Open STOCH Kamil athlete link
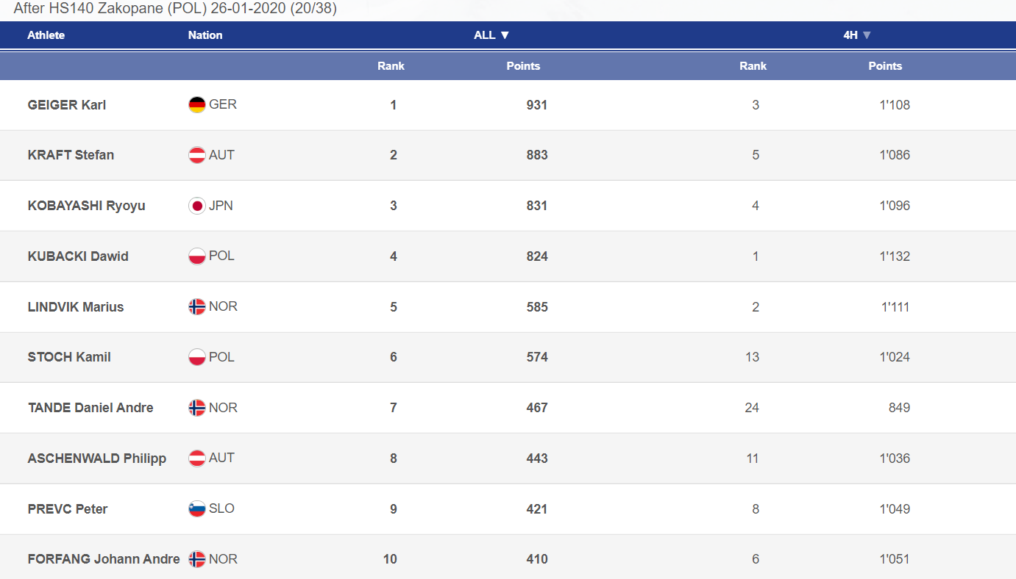 (69, 357)
